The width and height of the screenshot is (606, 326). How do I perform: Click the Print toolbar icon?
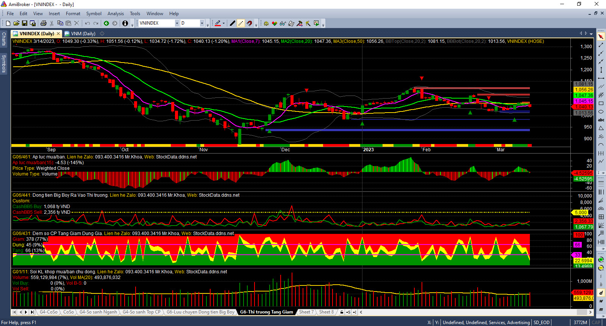pos(43,23)
